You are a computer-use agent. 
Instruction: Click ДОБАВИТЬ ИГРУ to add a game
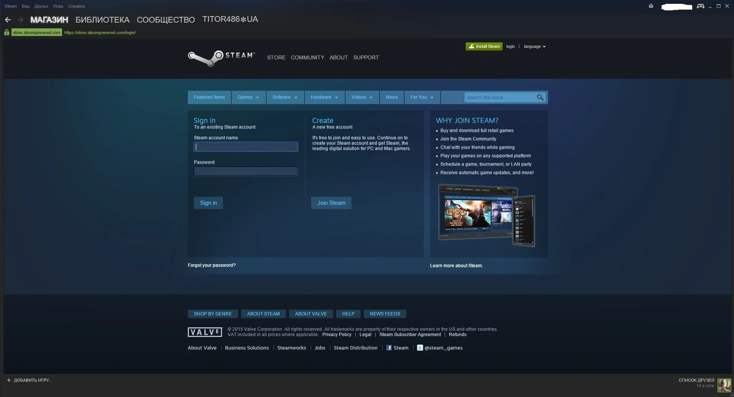[x=33, y=380]
